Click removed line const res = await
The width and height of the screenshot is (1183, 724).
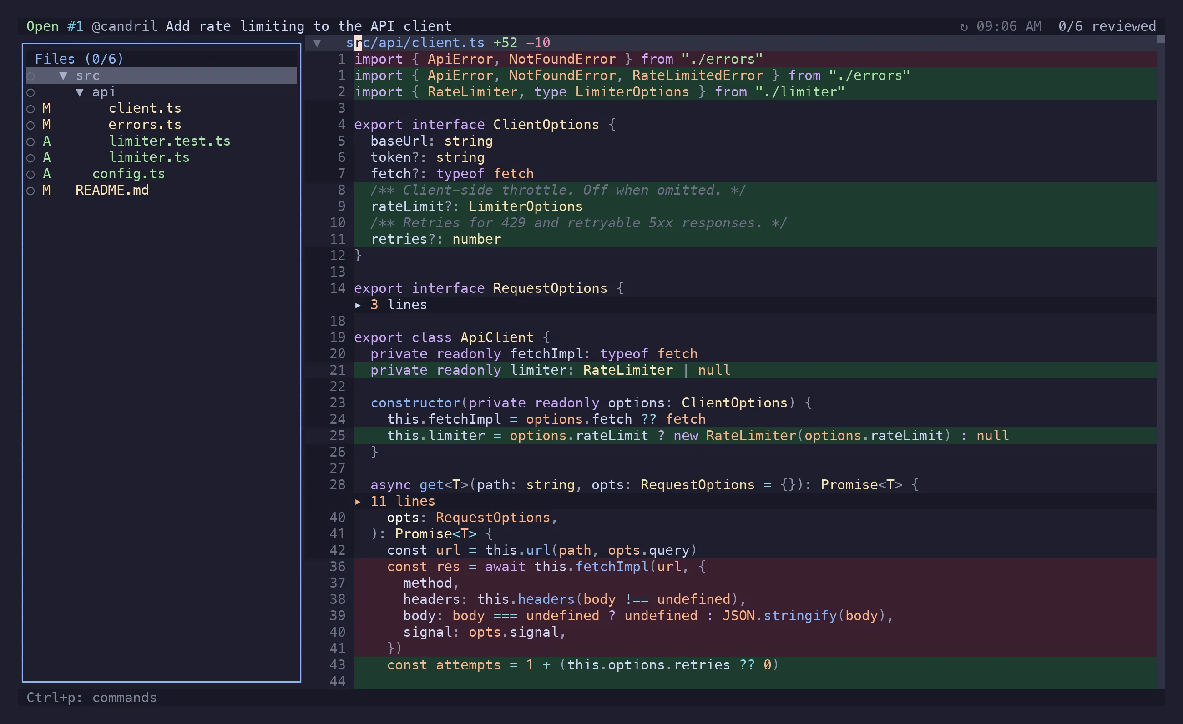755,567
